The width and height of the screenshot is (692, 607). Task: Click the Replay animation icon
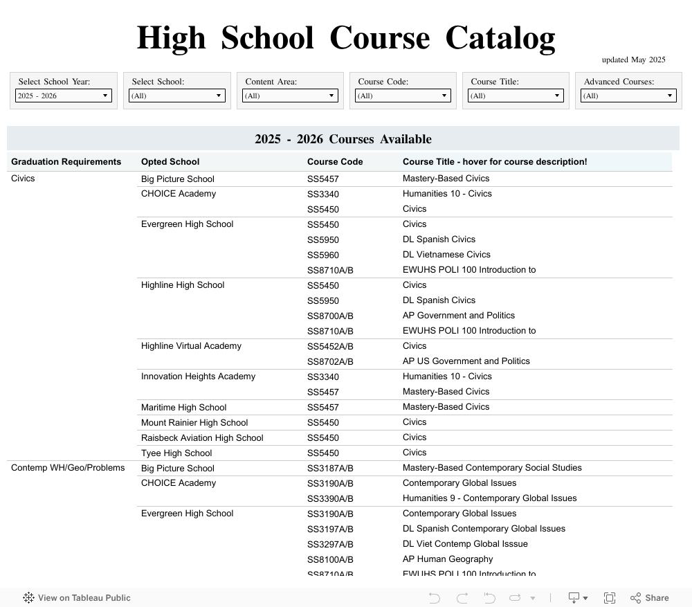click(x=515, y=598)
